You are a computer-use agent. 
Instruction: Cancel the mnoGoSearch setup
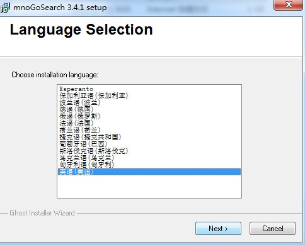(x=272, y=228)
